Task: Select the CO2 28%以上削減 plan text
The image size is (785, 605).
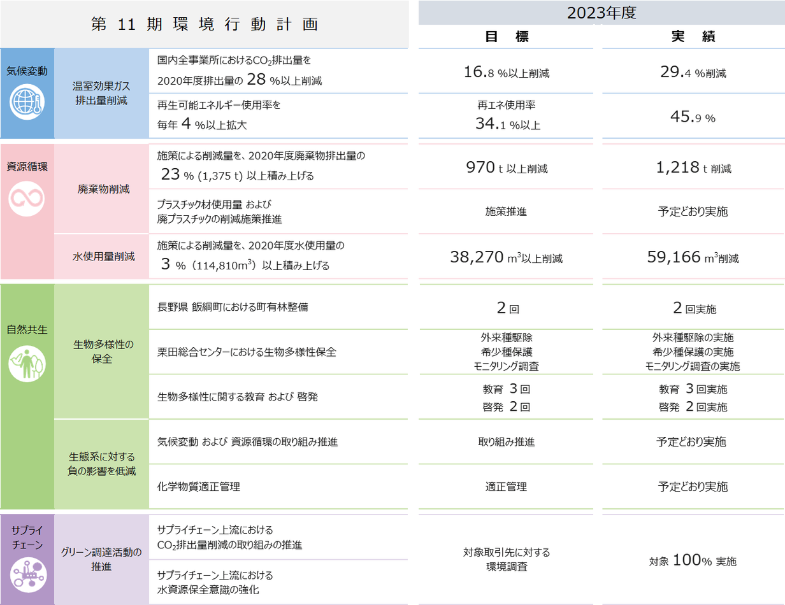Action: click(x=240, y=70)
